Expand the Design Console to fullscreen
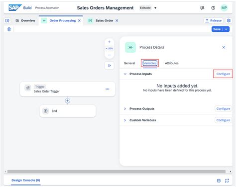The width and height of the screenshot is (236, 187). point(227,181)
